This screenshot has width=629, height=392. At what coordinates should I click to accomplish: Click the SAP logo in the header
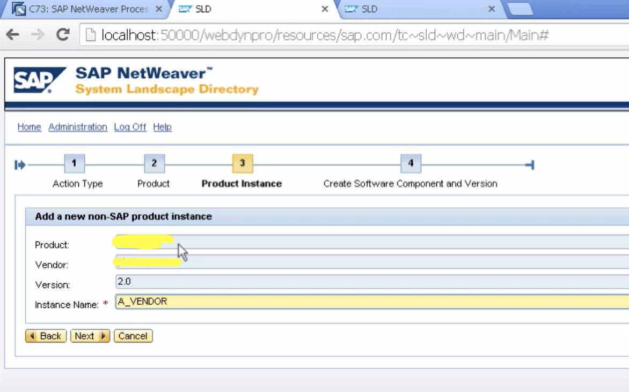pos(40,80)
